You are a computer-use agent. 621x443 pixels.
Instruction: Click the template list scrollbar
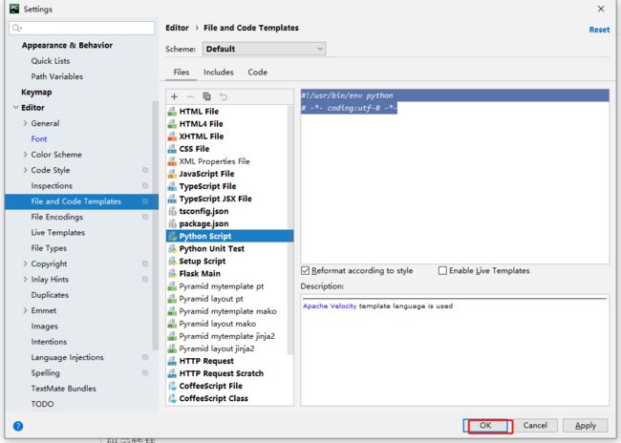coord(290,230)
